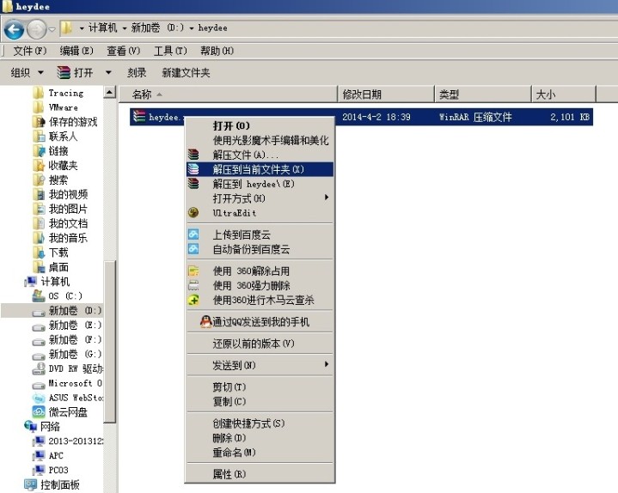618x493 pixels.
Task: Select 新加卷 (E:) drive in tree
Action: point(75,326)
